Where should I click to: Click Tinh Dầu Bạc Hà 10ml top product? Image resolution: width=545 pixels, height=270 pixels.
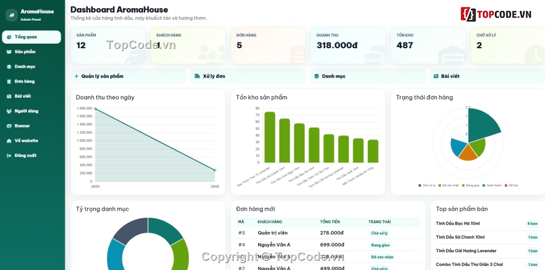pyautogui.click(x=458, y=223)
